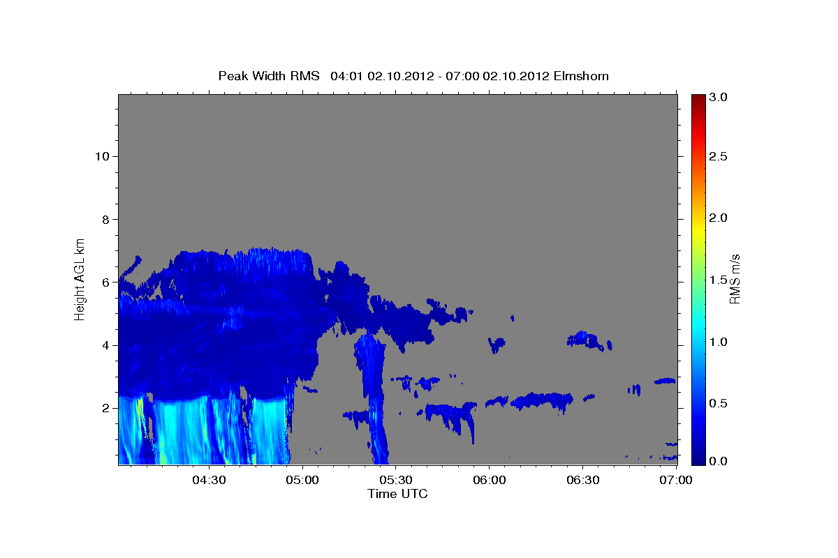This screenshot has width=838, height=558.
Task: Click the colorbar value 2.5
Action: click(x=719, y=156)
